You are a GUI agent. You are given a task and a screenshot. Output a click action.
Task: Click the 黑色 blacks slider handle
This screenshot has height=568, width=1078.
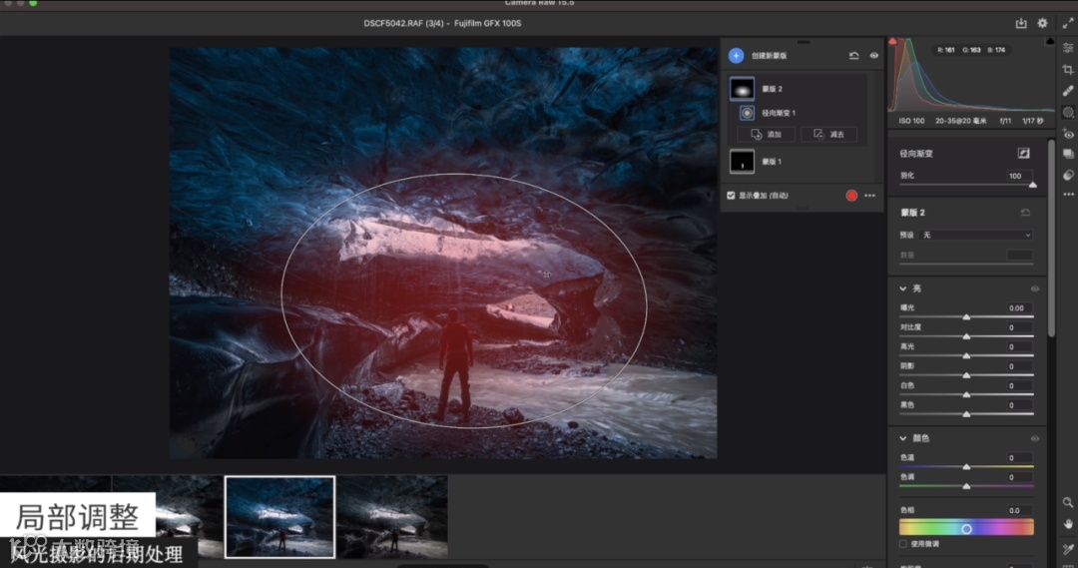(966, 414)
